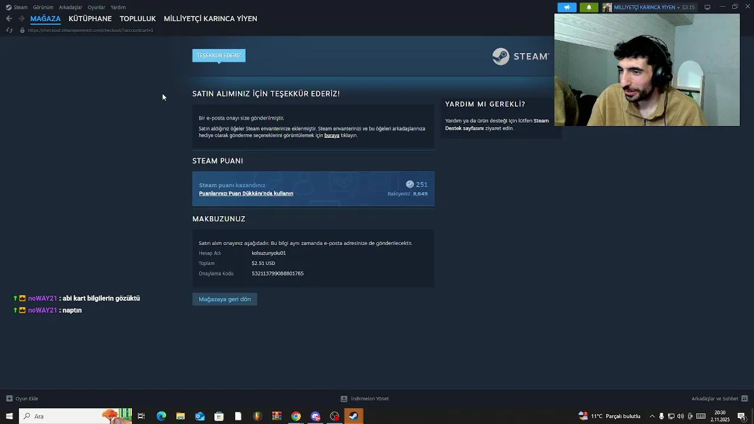Click the blank document icon in the taskbar

[x=238, y=416]
